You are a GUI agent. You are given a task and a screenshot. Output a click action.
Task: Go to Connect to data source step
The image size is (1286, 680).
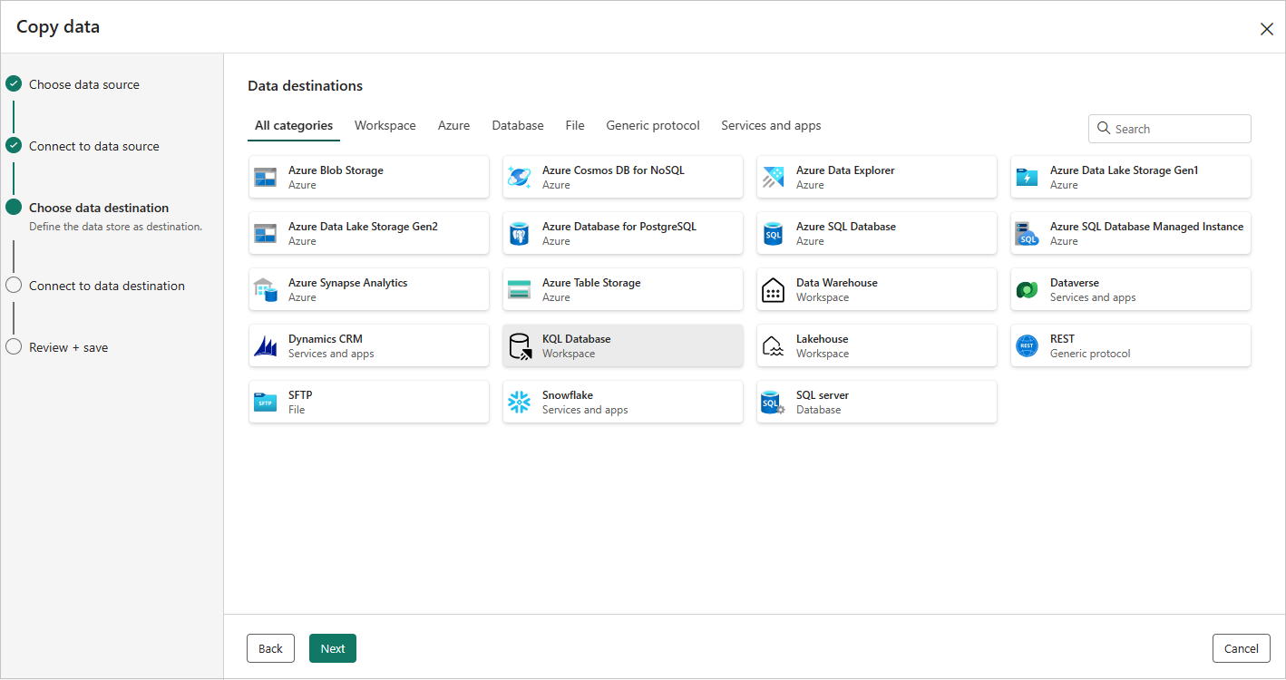94,146
